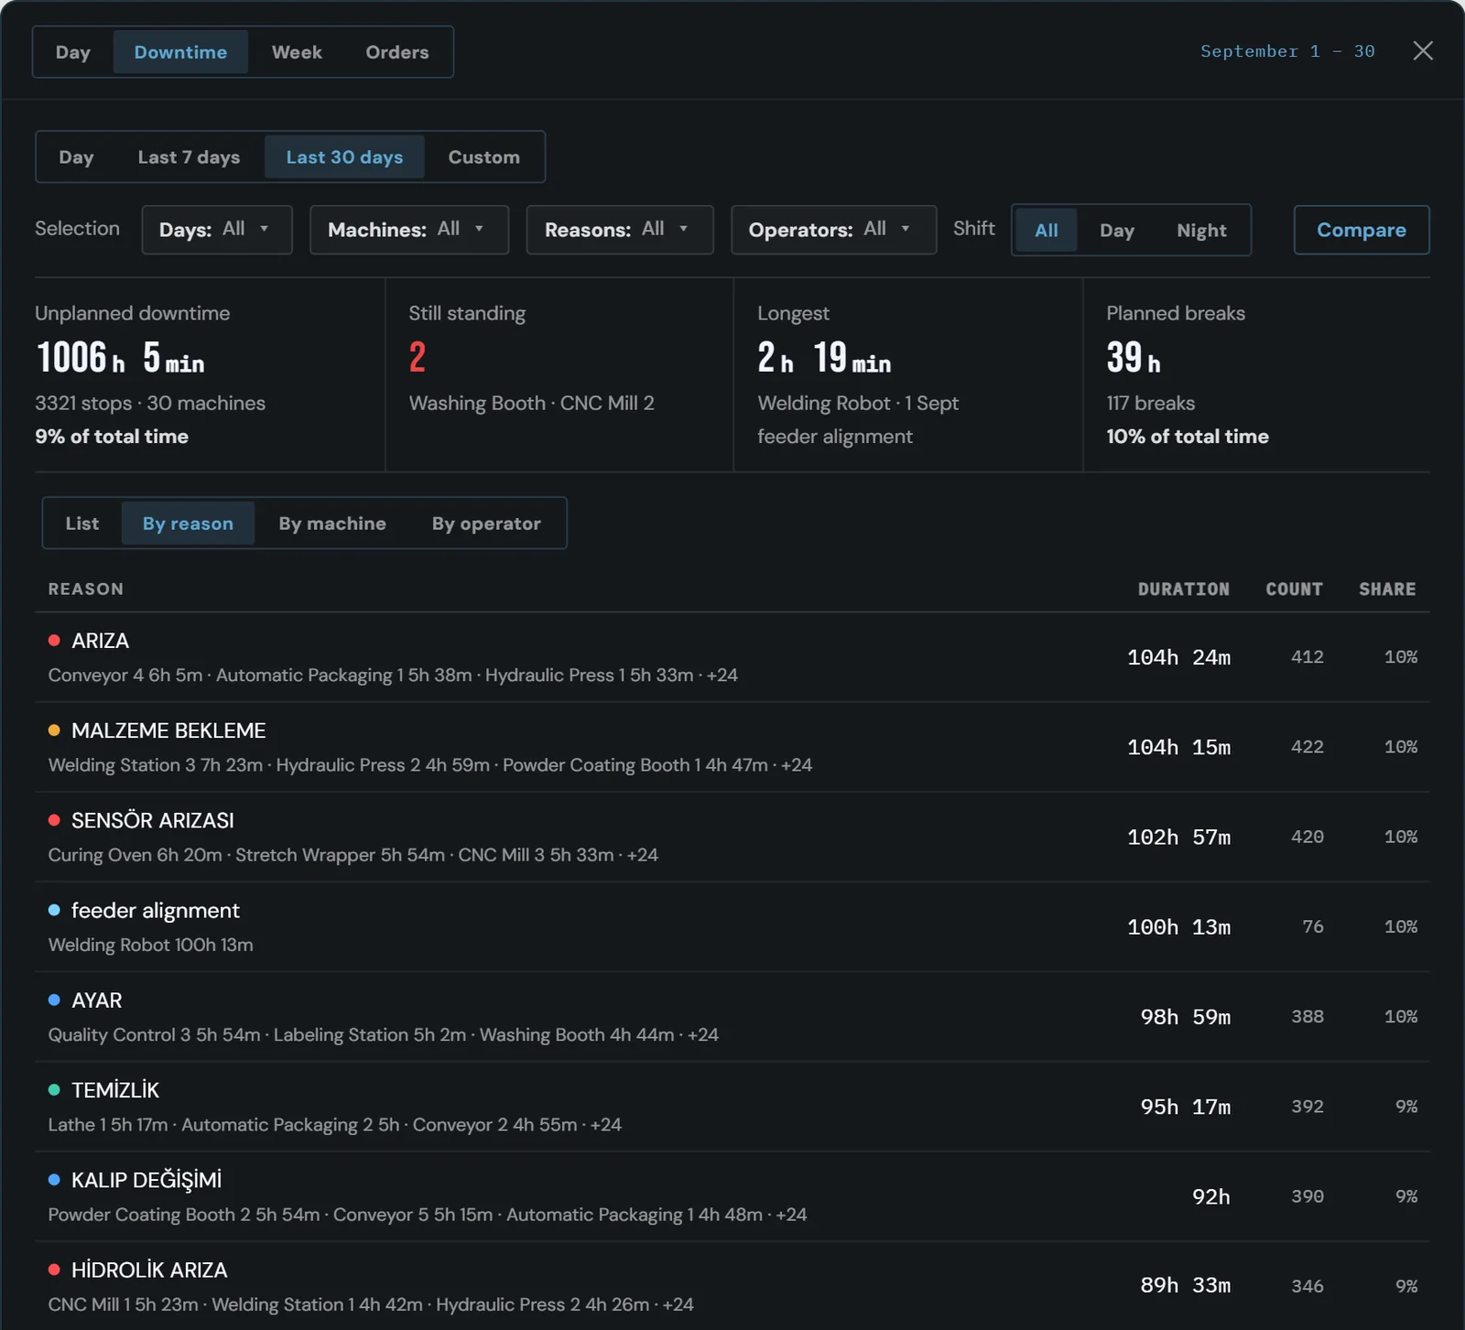The width and height of the screenshot is (1465, 1330).
Task: Set Shift filter to Night
Action: coord(1201,230)
